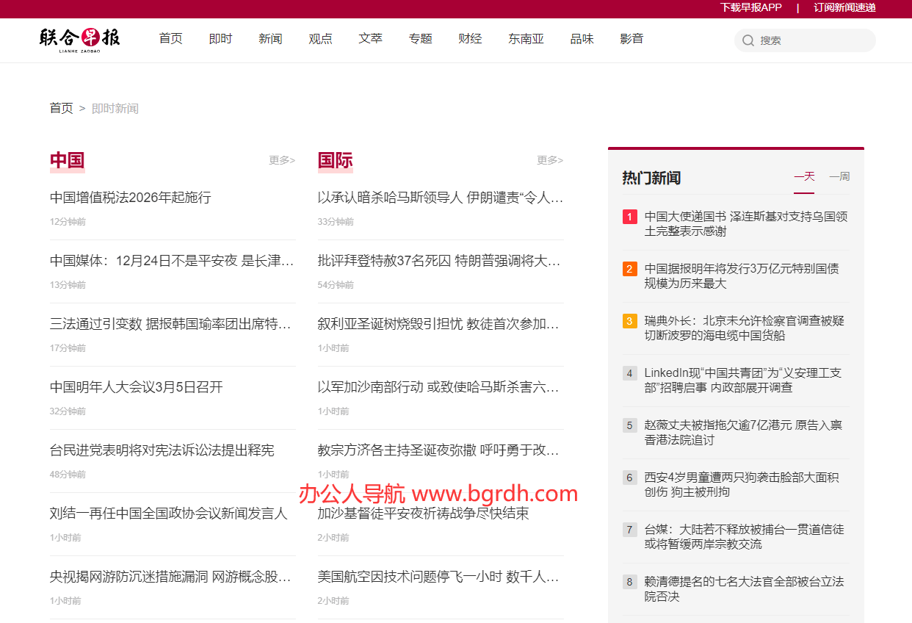The width and height of the screenshot is (912, 623).
Task: Click the top-ranked 热门新闻 story about 中国大使递国书
Action: click(743, 224)
